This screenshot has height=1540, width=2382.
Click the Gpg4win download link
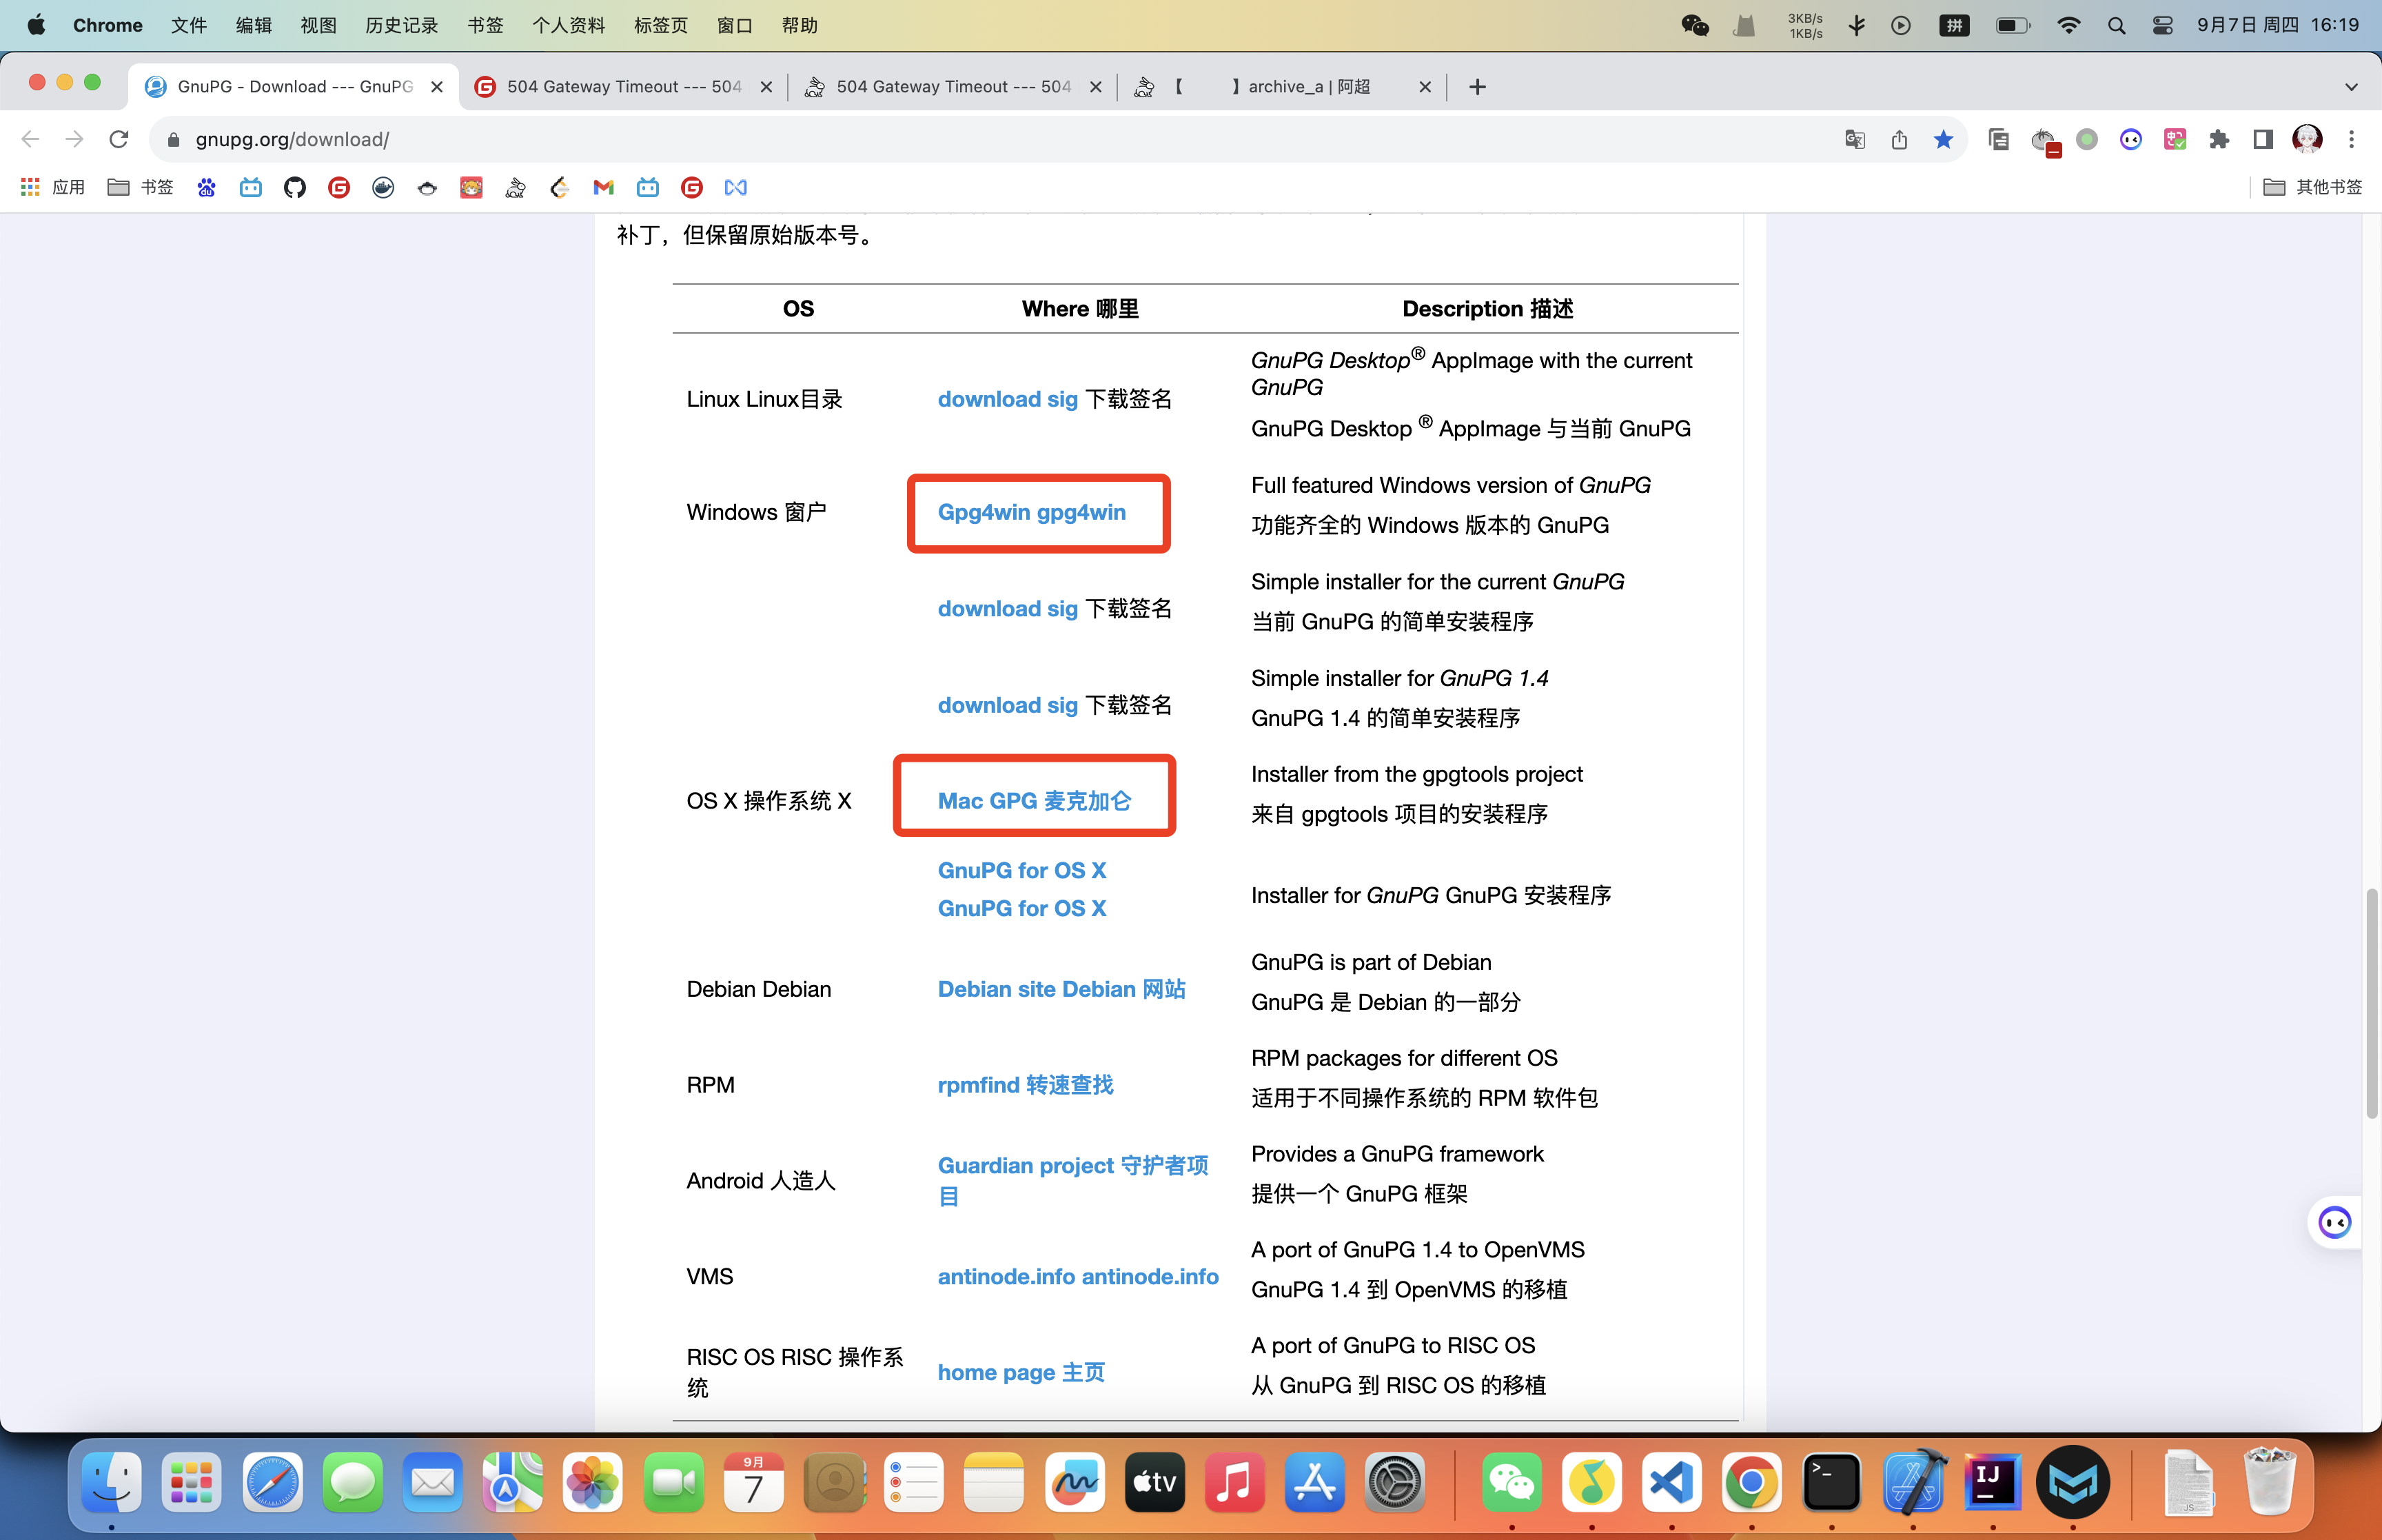click(x=1030, y=512)
